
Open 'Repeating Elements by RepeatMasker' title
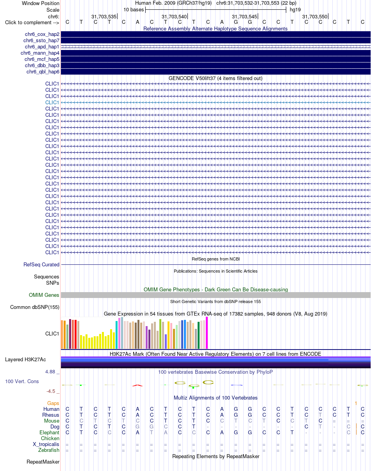click(216, 456)
